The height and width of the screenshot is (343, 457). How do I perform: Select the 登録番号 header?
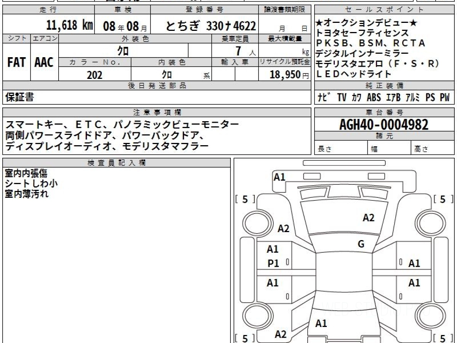[205, 10]
